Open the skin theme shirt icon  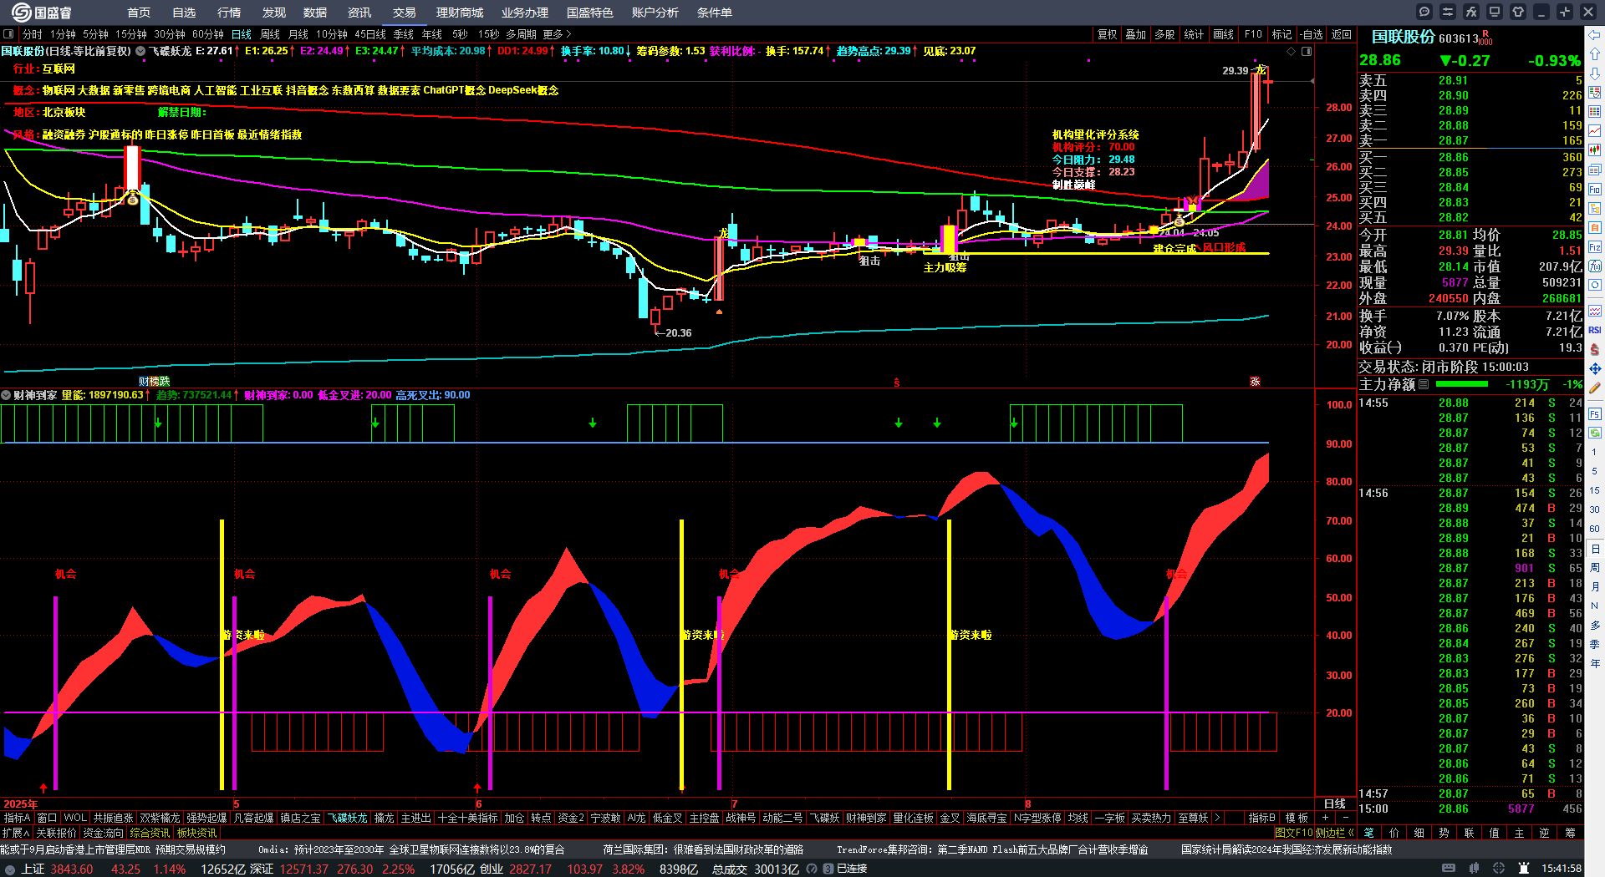tap(1518, 12)
